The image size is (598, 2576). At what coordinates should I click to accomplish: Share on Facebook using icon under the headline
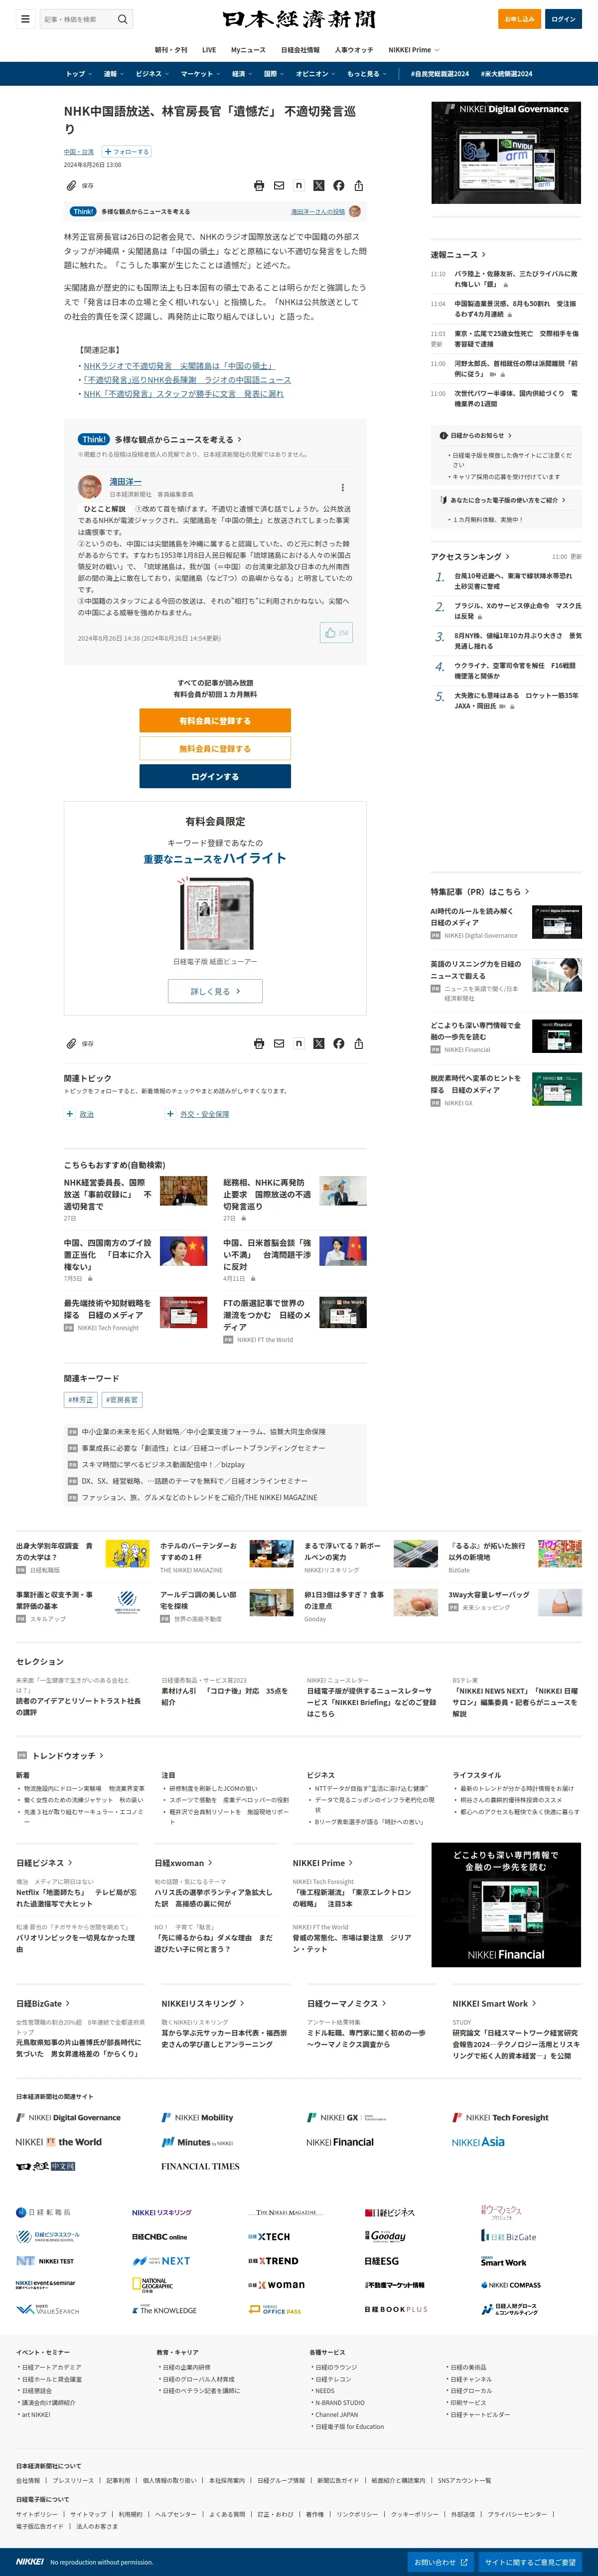(x=339, y=185)
